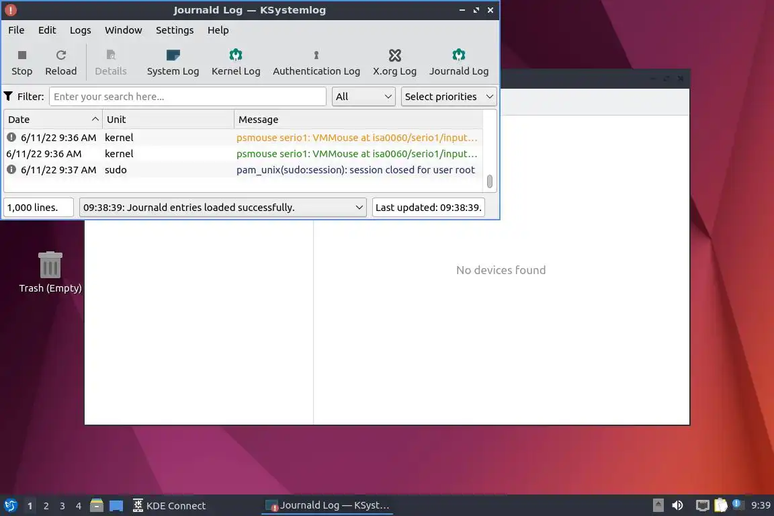This screenshot has height=516, width=774.
Task: Open the Kernel Log view
Action: [236, 62]
